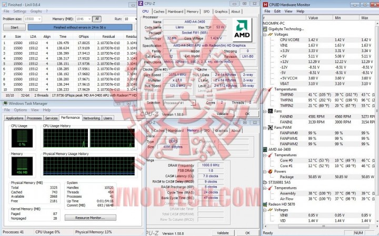Image resolution: width=379 pixels, height=236 pixels.
Task: Select the FANIN0 fan speed row
Action: tap(318, 117)
